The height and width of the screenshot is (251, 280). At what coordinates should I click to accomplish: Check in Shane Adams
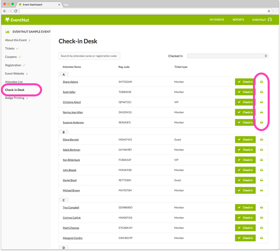pyautogui.click(x=245, y=82)
